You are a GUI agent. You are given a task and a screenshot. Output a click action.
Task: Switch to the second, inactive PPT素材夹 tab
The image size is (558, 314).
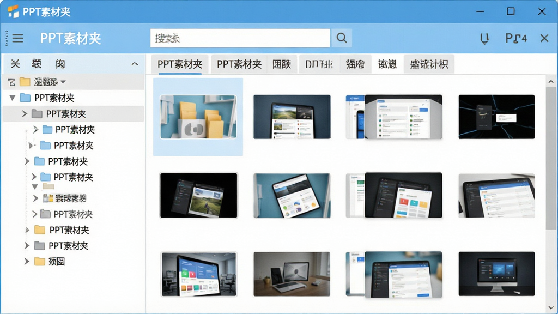tap(239, 64)
